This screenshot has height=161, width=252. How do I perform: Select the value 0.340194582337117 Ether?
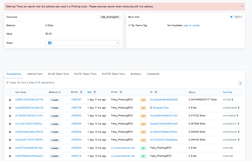point(203,100)
